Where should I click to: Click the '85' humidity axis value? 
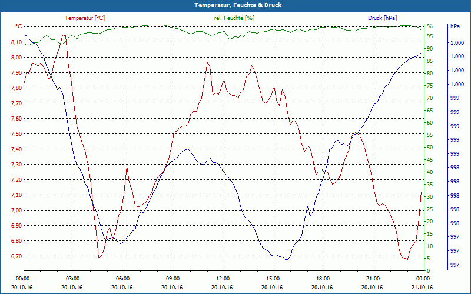coord(430,61)
